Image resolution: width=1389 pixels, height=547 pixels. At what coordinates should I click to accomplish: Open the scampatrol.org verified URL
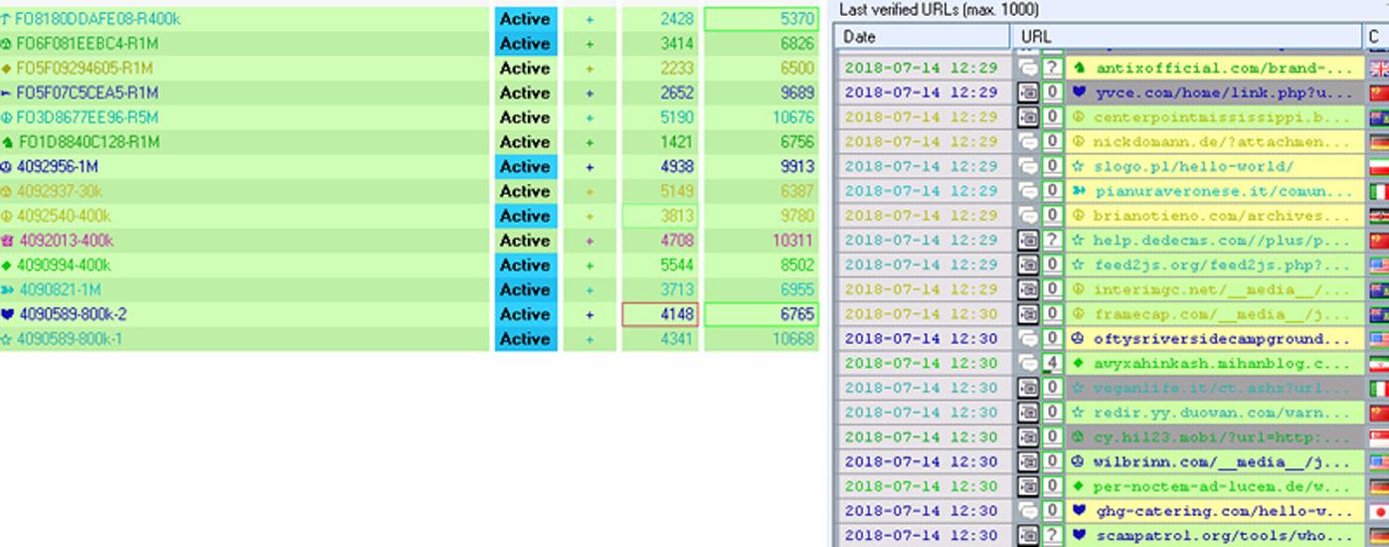click(x=1228, y=536)
